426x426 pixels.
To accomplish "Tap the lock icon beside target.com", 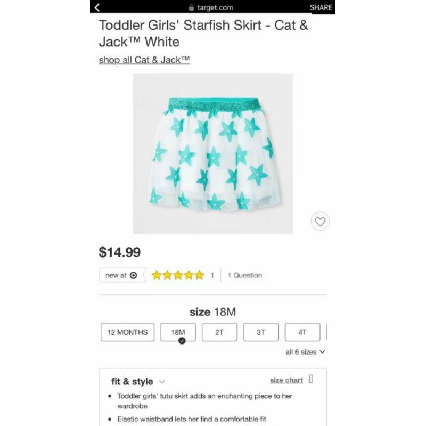I will point(192,7).
